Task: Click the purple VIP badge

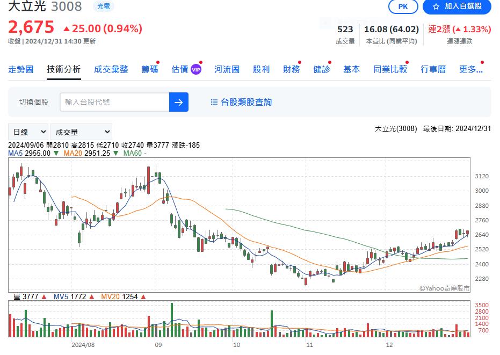Action: pyautogui.click(x=196, y=69)
